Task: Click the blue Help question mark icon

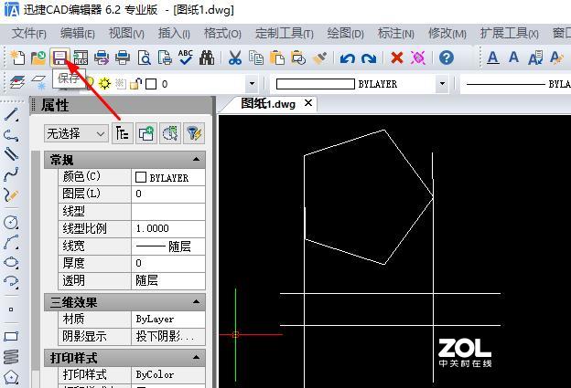Action: tap(447, 58)
